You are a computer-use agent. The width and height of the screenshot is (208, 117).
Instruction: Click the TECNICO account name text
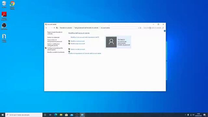tap(121, 40)
